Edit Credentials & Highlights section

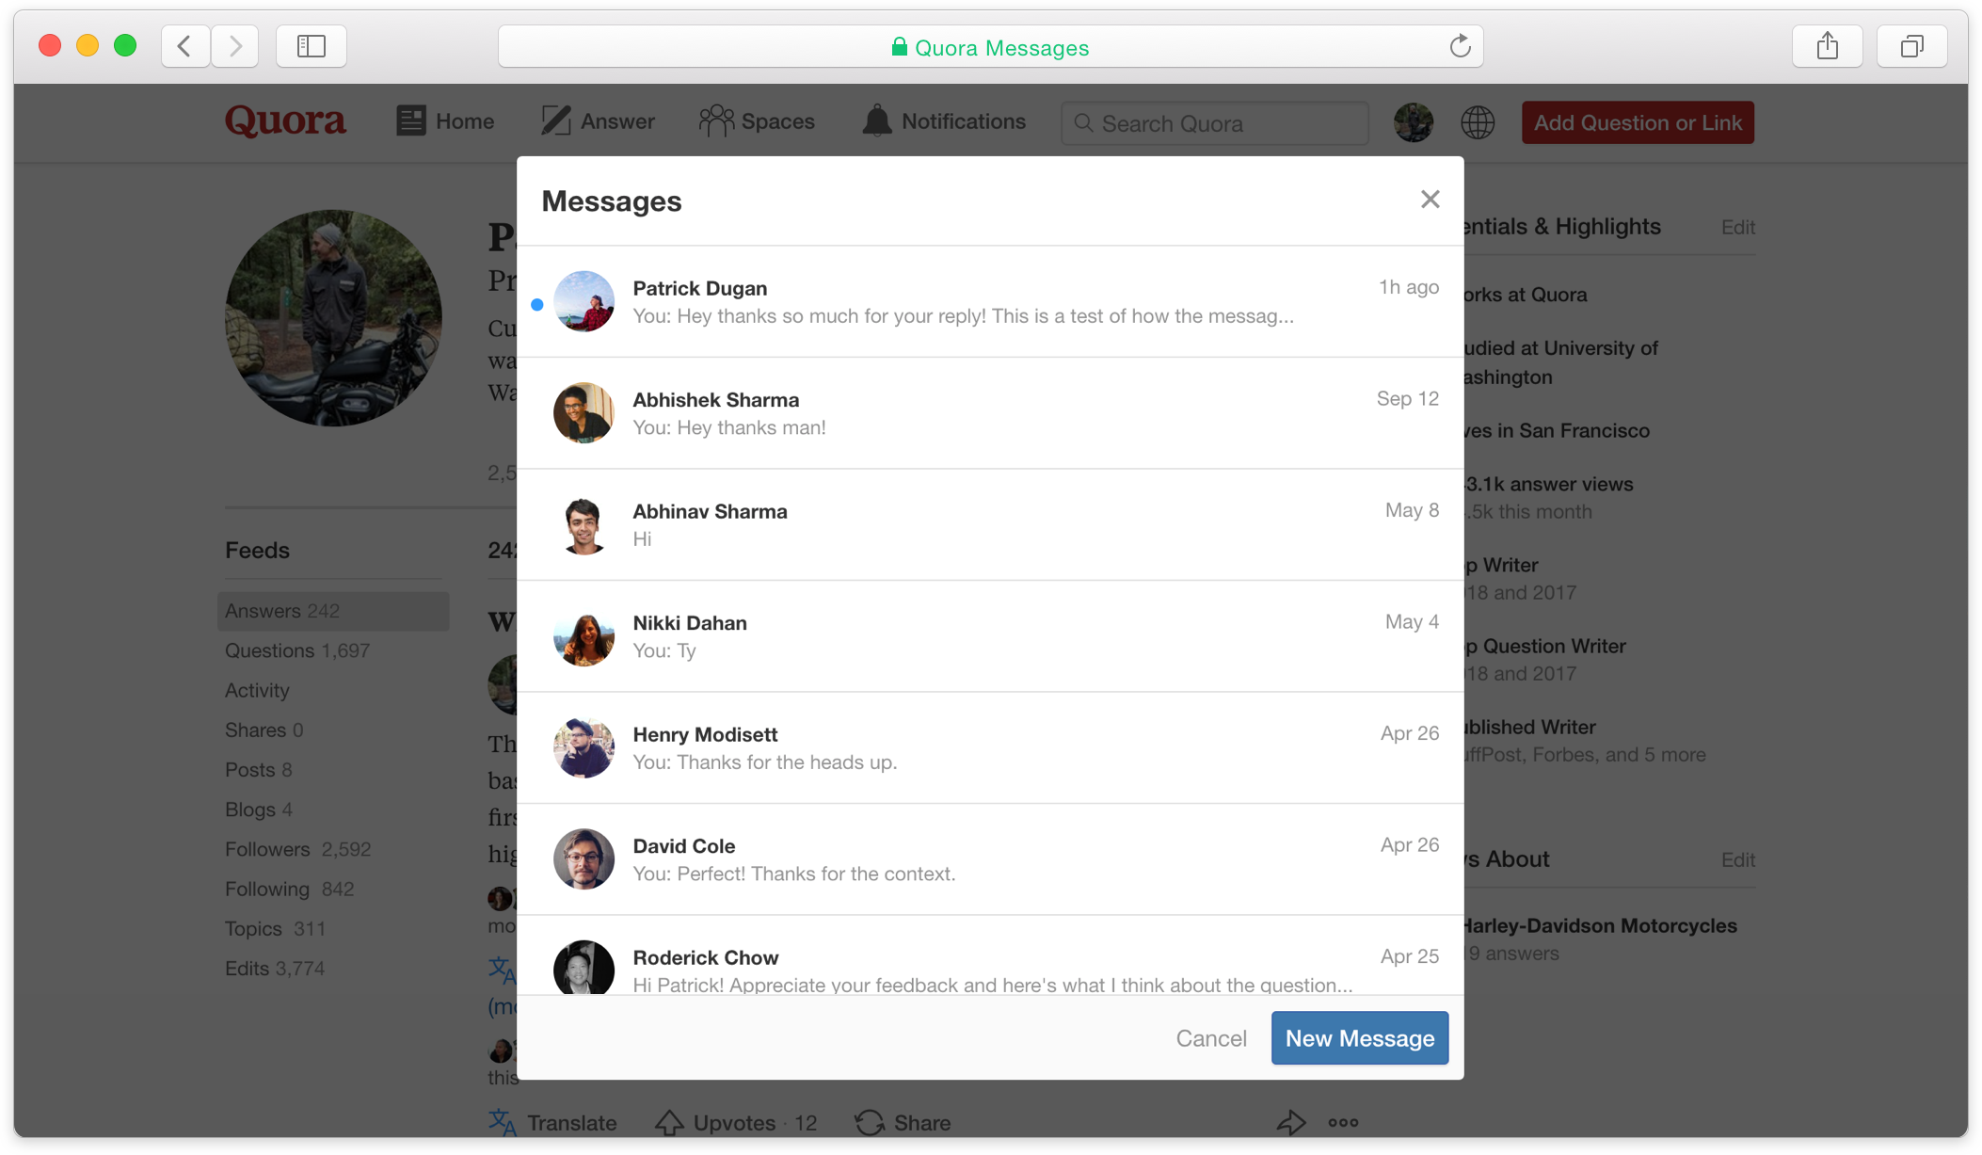(1737, 227)
